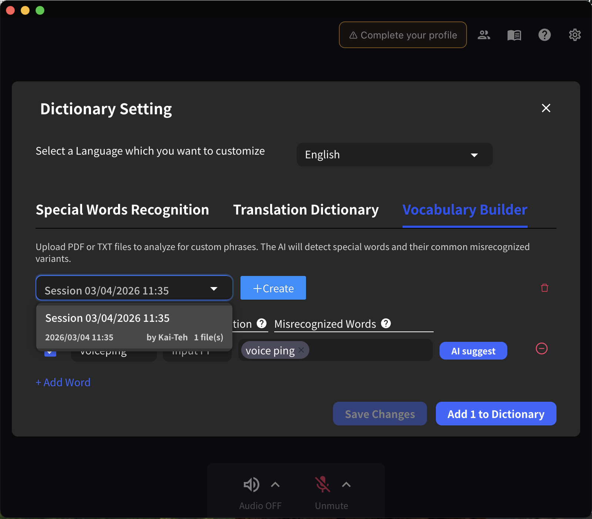Click the + Add Word link

click(x=63, y=382)
